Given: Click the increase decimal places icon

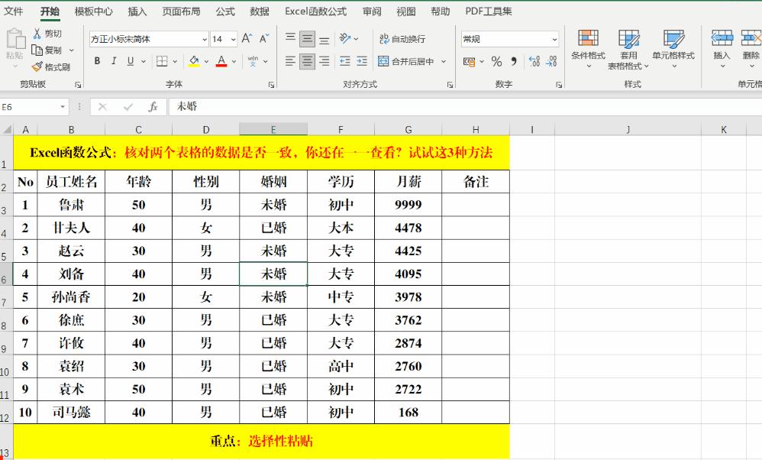Looking at the screenshot, I should pyautogui.click(x=535, y=60).
